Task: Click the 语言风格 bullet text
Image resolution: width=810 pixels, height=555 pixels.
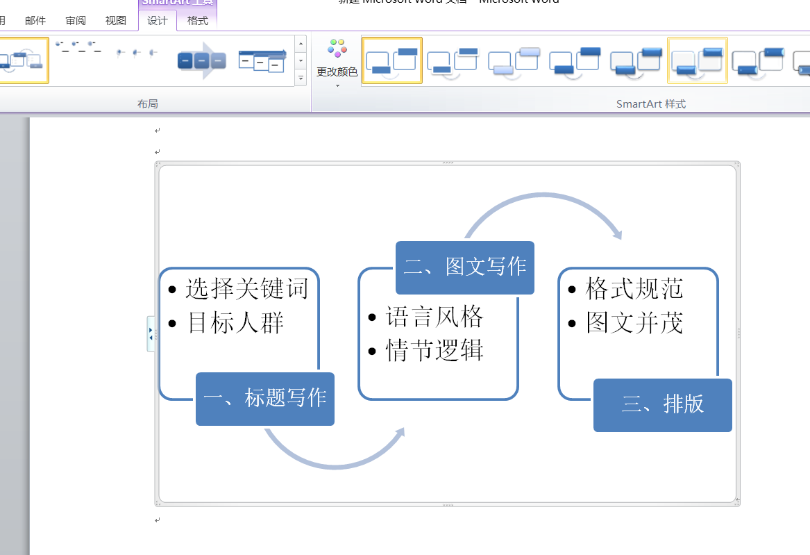Action: 434,317
